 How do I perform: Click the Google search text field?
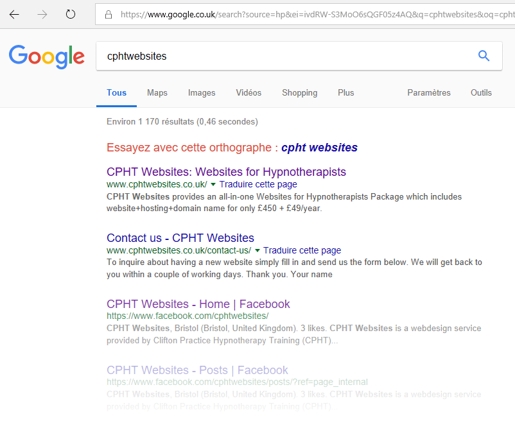click(283, 56)
